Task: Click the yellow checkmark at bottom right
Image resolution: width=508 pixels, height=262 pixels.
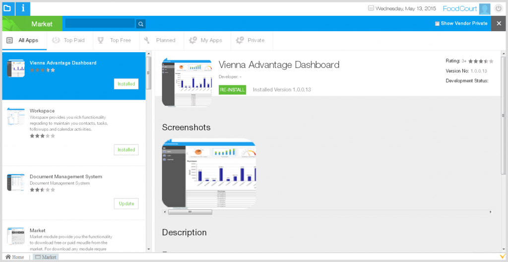Action: (x=503, y=257)
